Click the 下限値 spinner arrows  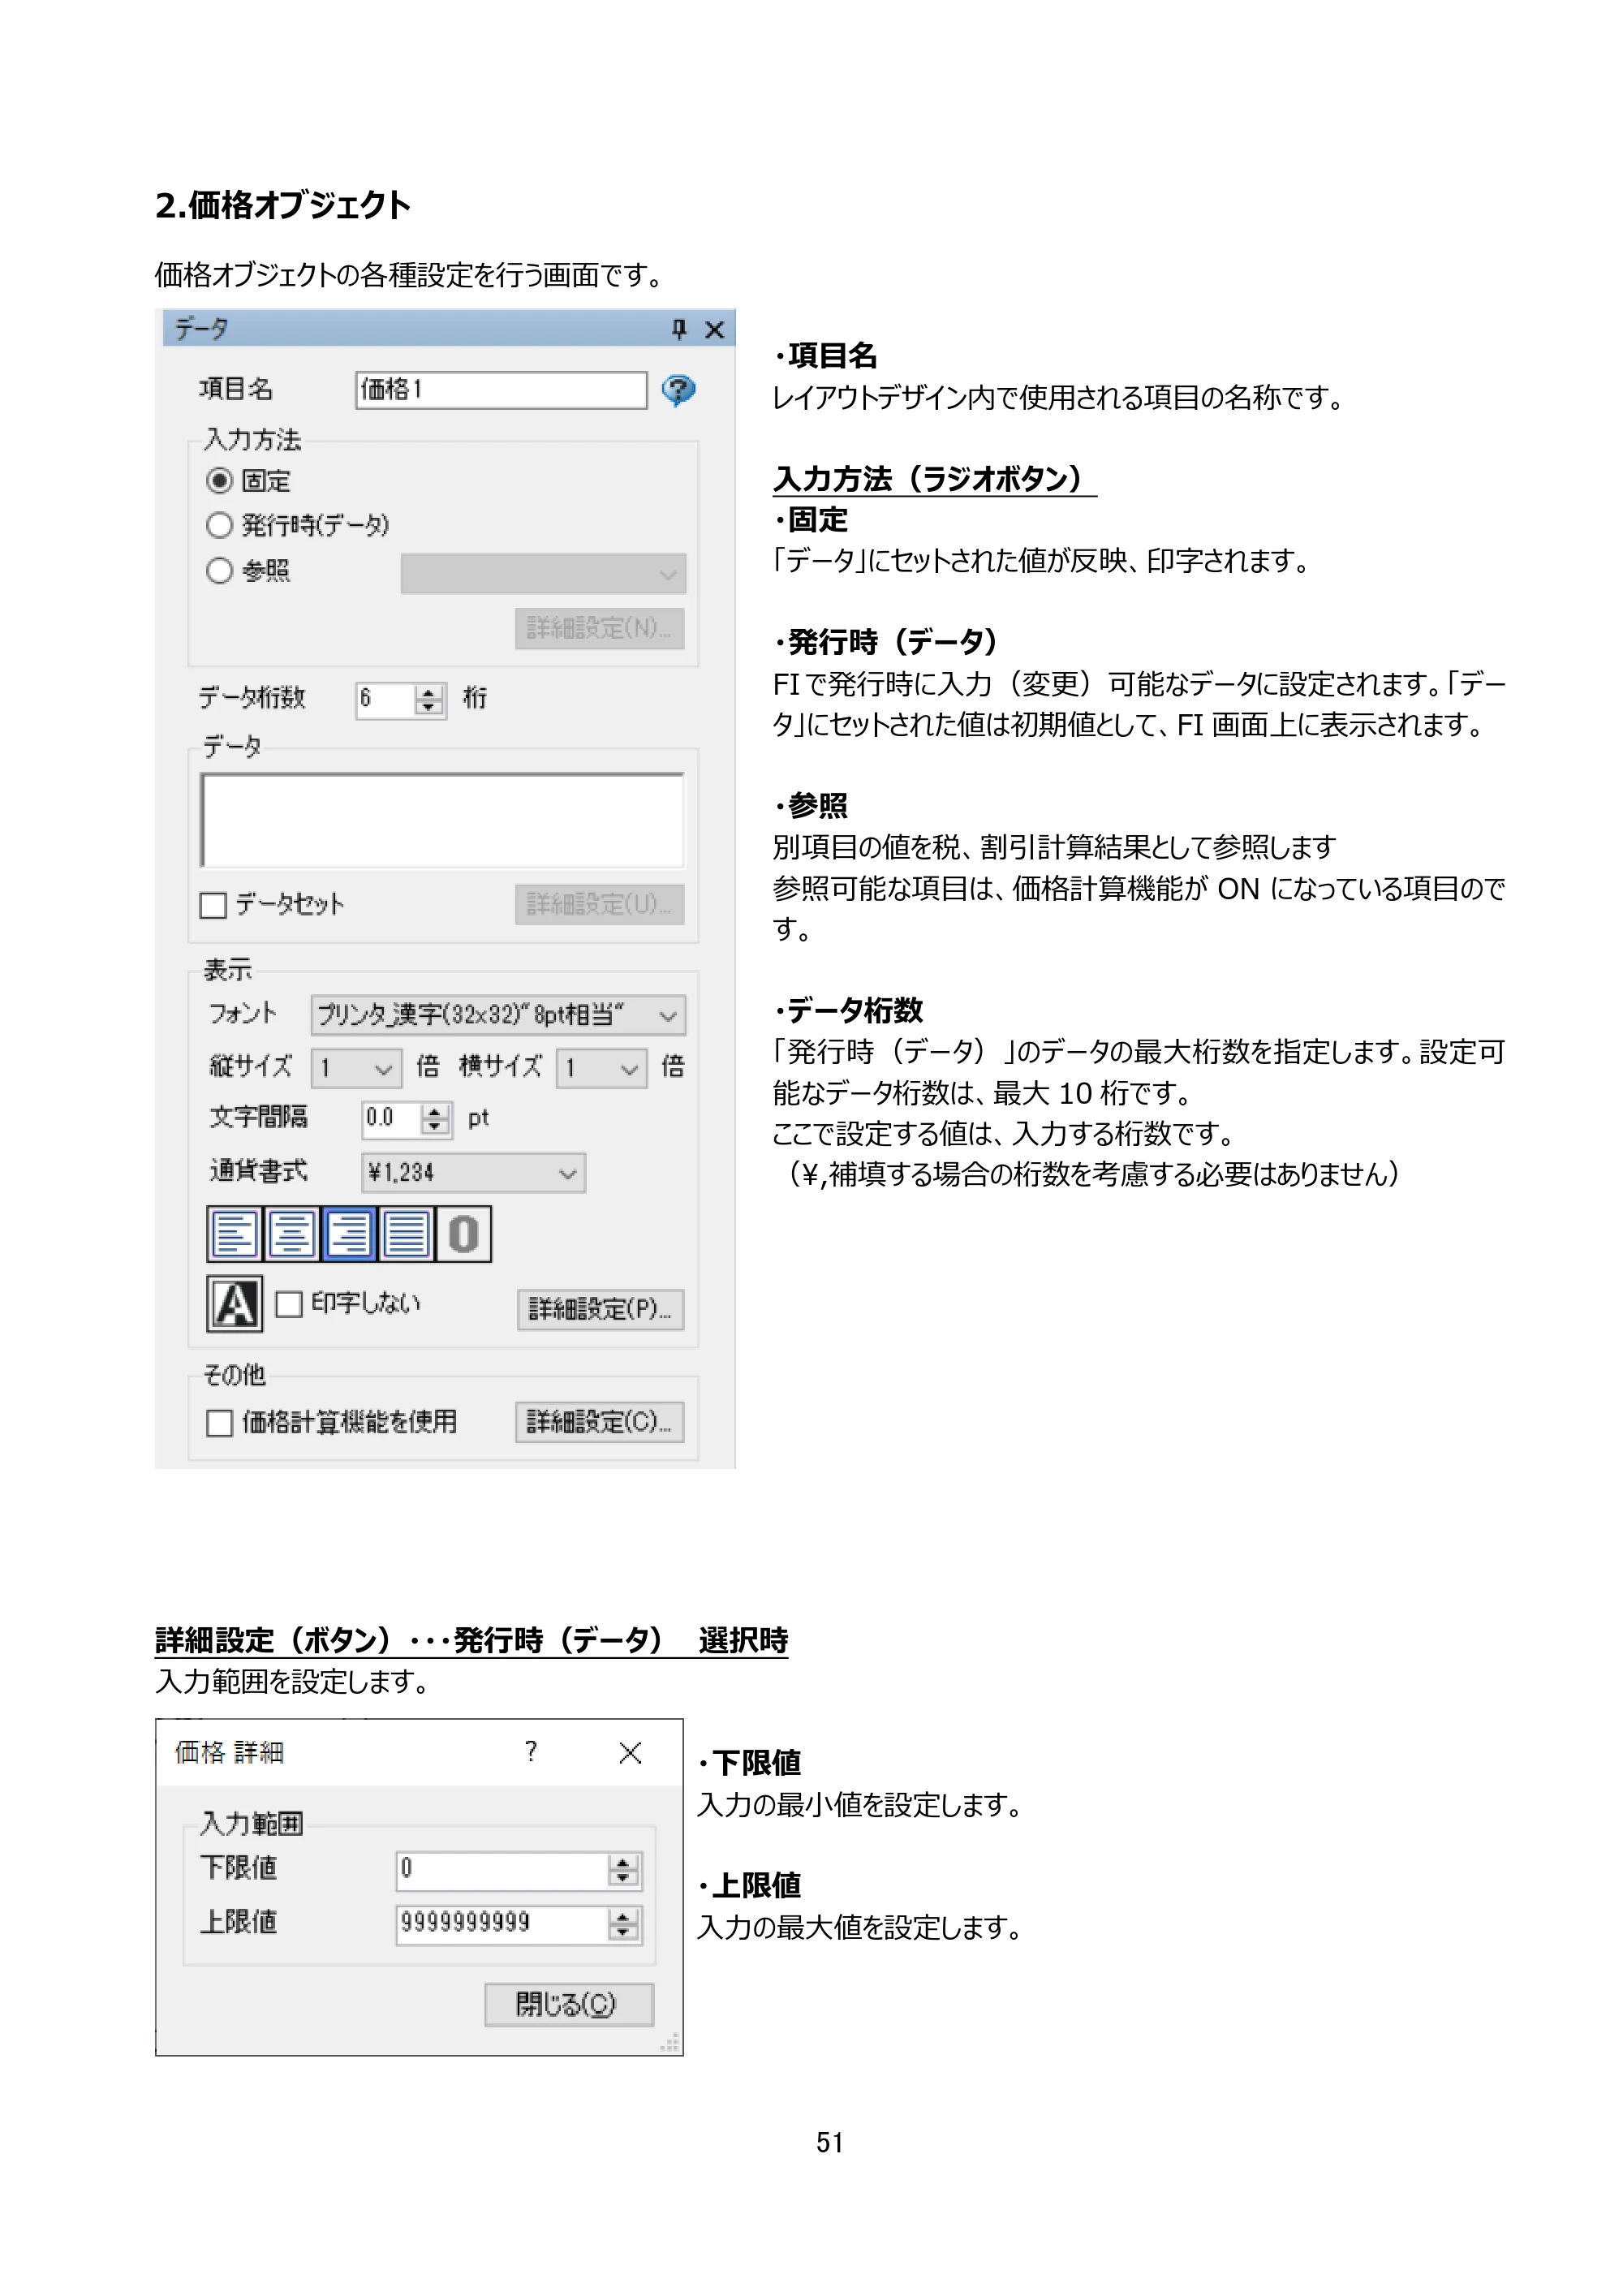pyautogui.click(x=623, y=1870)
